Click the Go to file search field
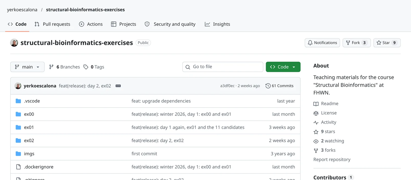The width and height of the screenshot is (411, 180). pos(223,67)
